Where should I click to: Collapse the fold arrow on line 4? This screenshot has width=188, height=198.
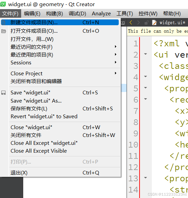pyautogui.click(x=146, y=77)
